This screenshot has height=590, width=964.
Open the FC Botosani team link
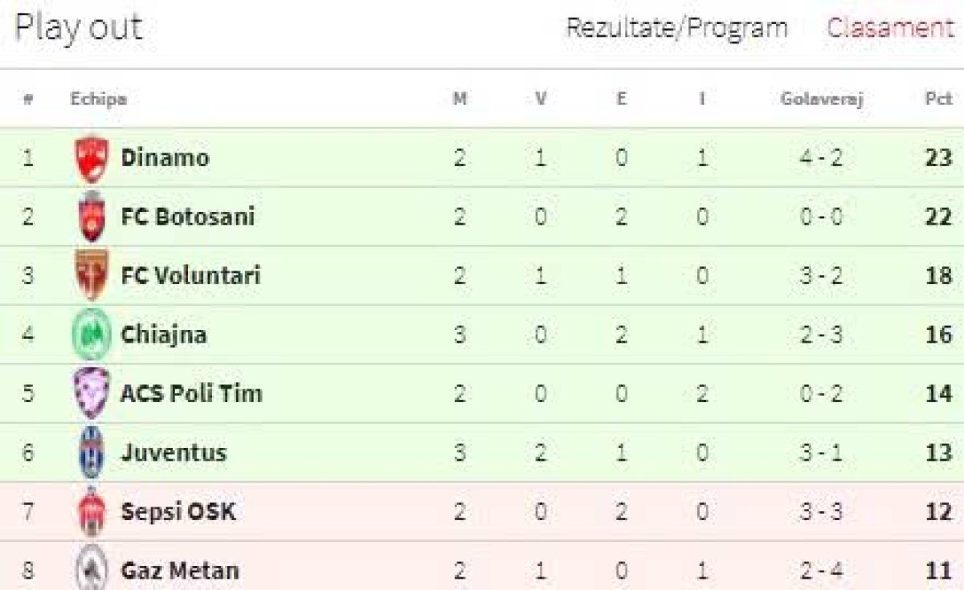click(x=187, y=217)
